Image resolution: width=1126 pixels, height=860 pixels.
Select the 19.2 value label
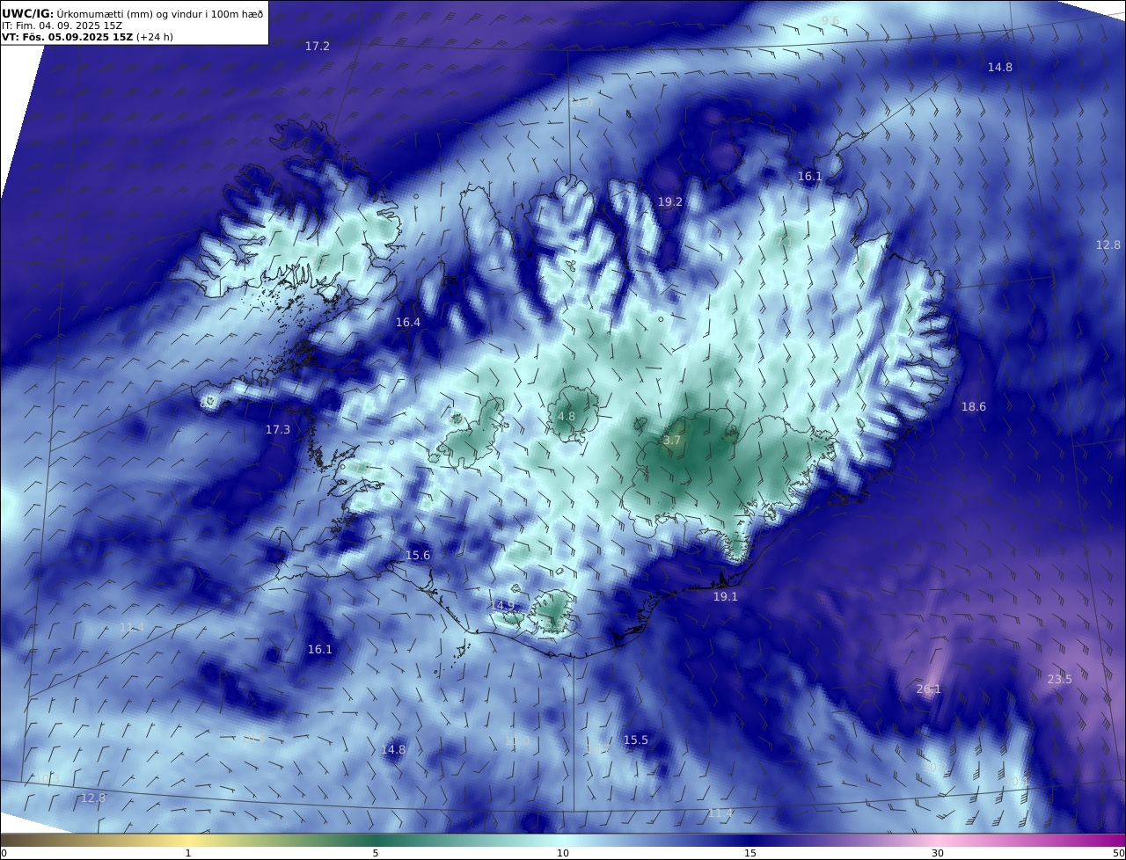tap(670, 201)
